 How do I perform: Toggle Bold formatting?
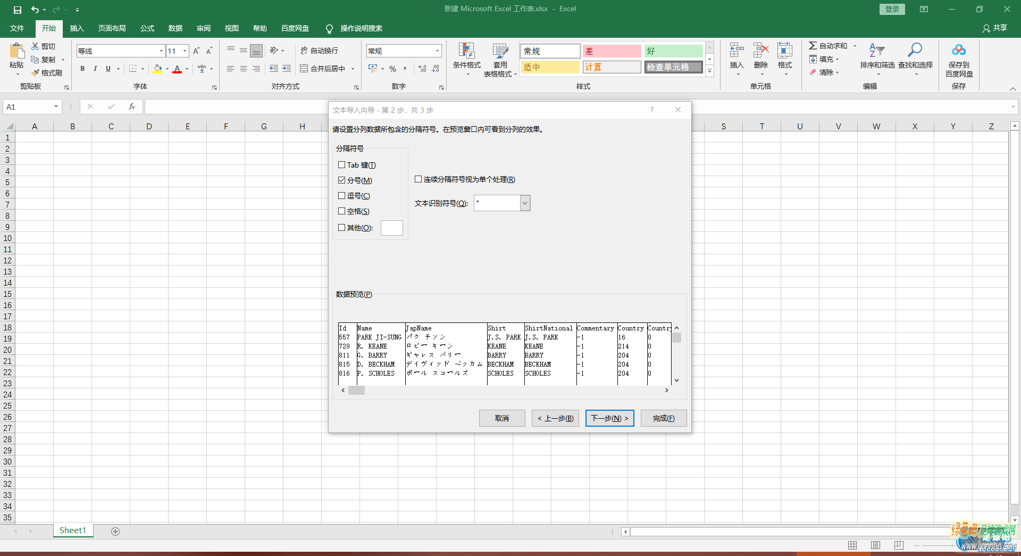pos(82,69)
